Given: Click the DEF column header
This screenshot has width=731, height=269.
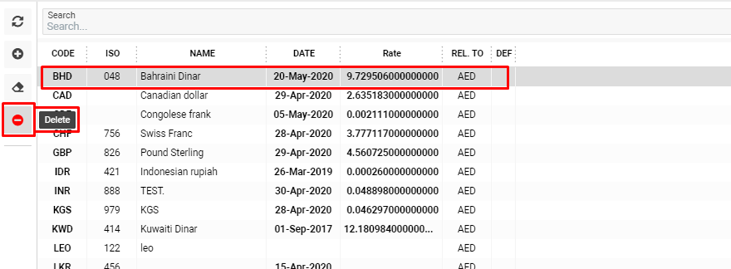Looking at the screenshot, I should (x=503, y=53).
